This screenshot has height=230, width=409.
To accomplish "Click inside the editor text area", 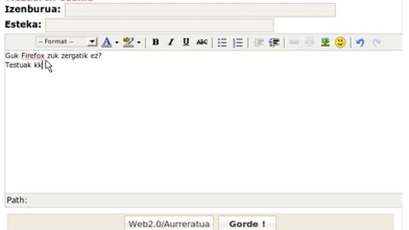I will point(203,122).
